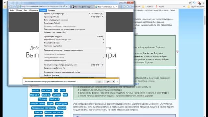208x117 pixels.
Task: Open the Правка menu
Action: point(19,10)
